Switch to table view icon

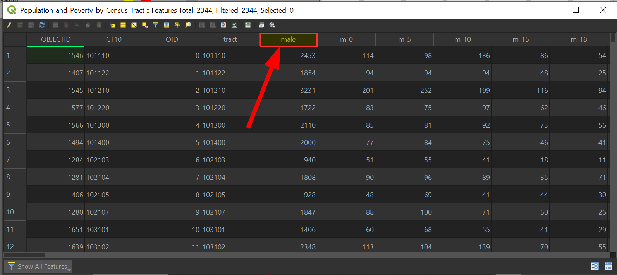(x=608, y=266)
